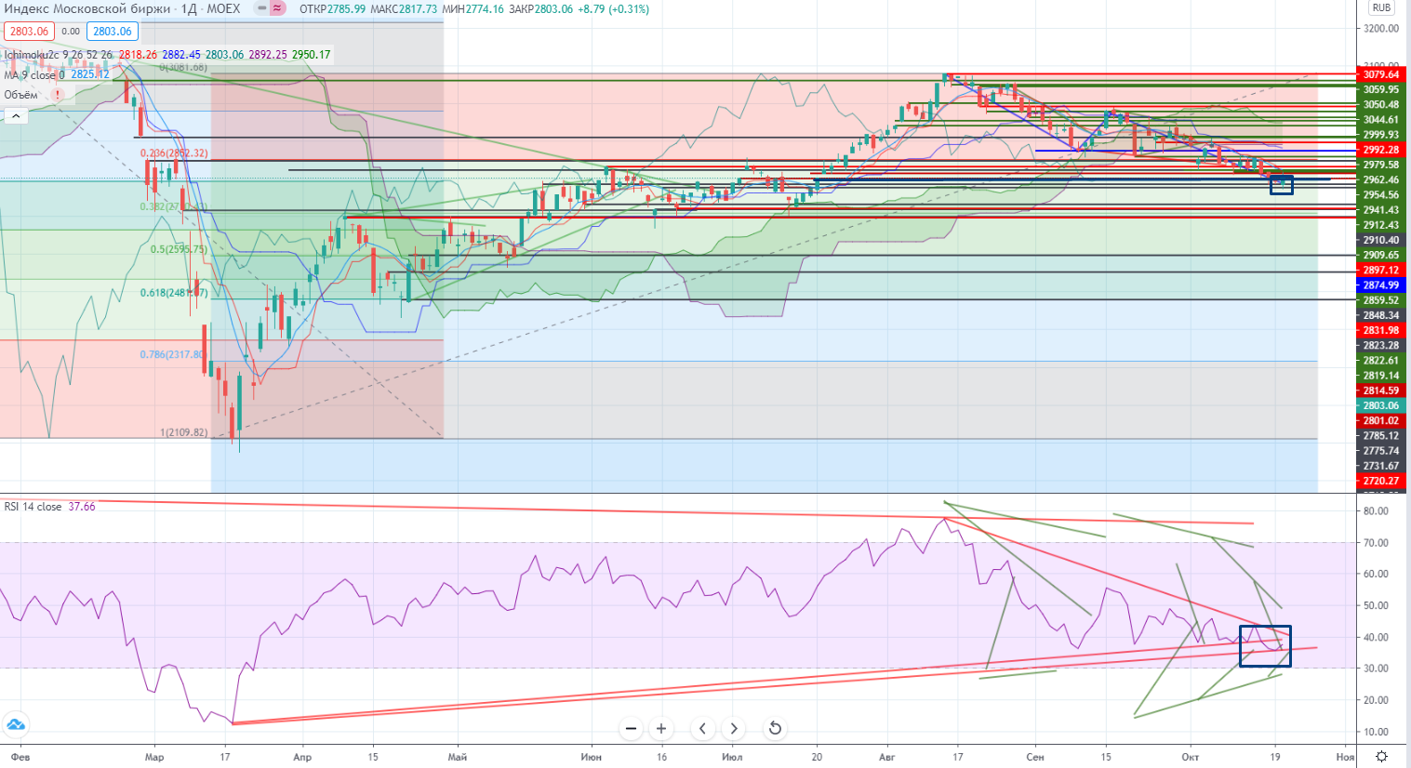Click the red 3079.64 price level label
Image resolution: width=1411 pixels, height=768 pixels.
coord(1381,74)
